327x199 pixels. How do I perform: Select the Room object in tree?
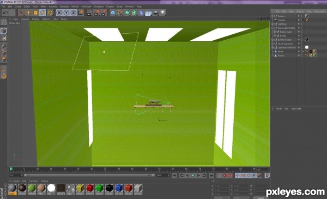click(281, 55)
